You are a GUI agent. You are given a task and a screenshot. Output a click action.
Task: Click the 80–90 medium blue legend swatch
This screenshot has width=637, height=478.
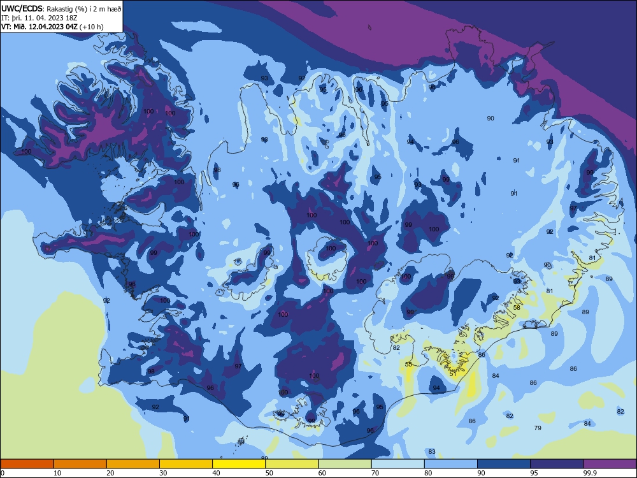click(451, 464)
